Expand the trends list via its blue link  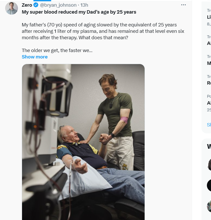[x=209, y=125]
